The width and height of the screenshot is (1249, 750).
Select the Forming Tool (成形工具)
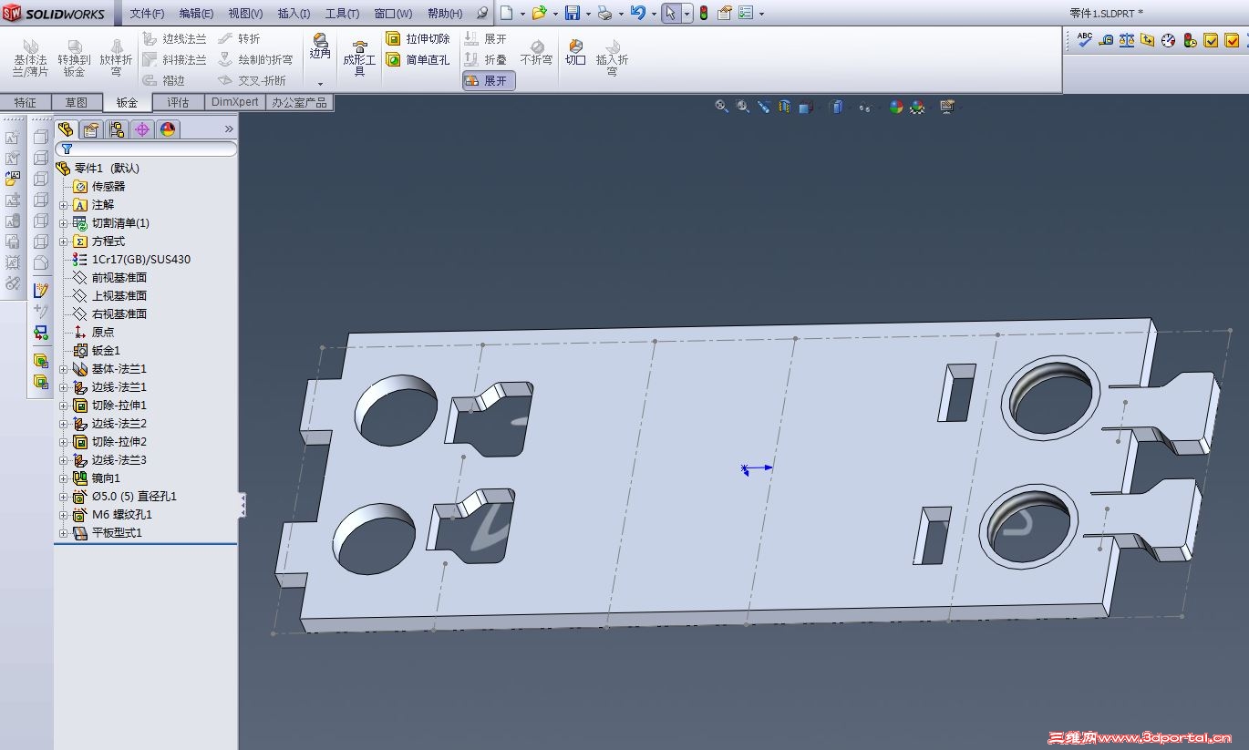(359, 57)
